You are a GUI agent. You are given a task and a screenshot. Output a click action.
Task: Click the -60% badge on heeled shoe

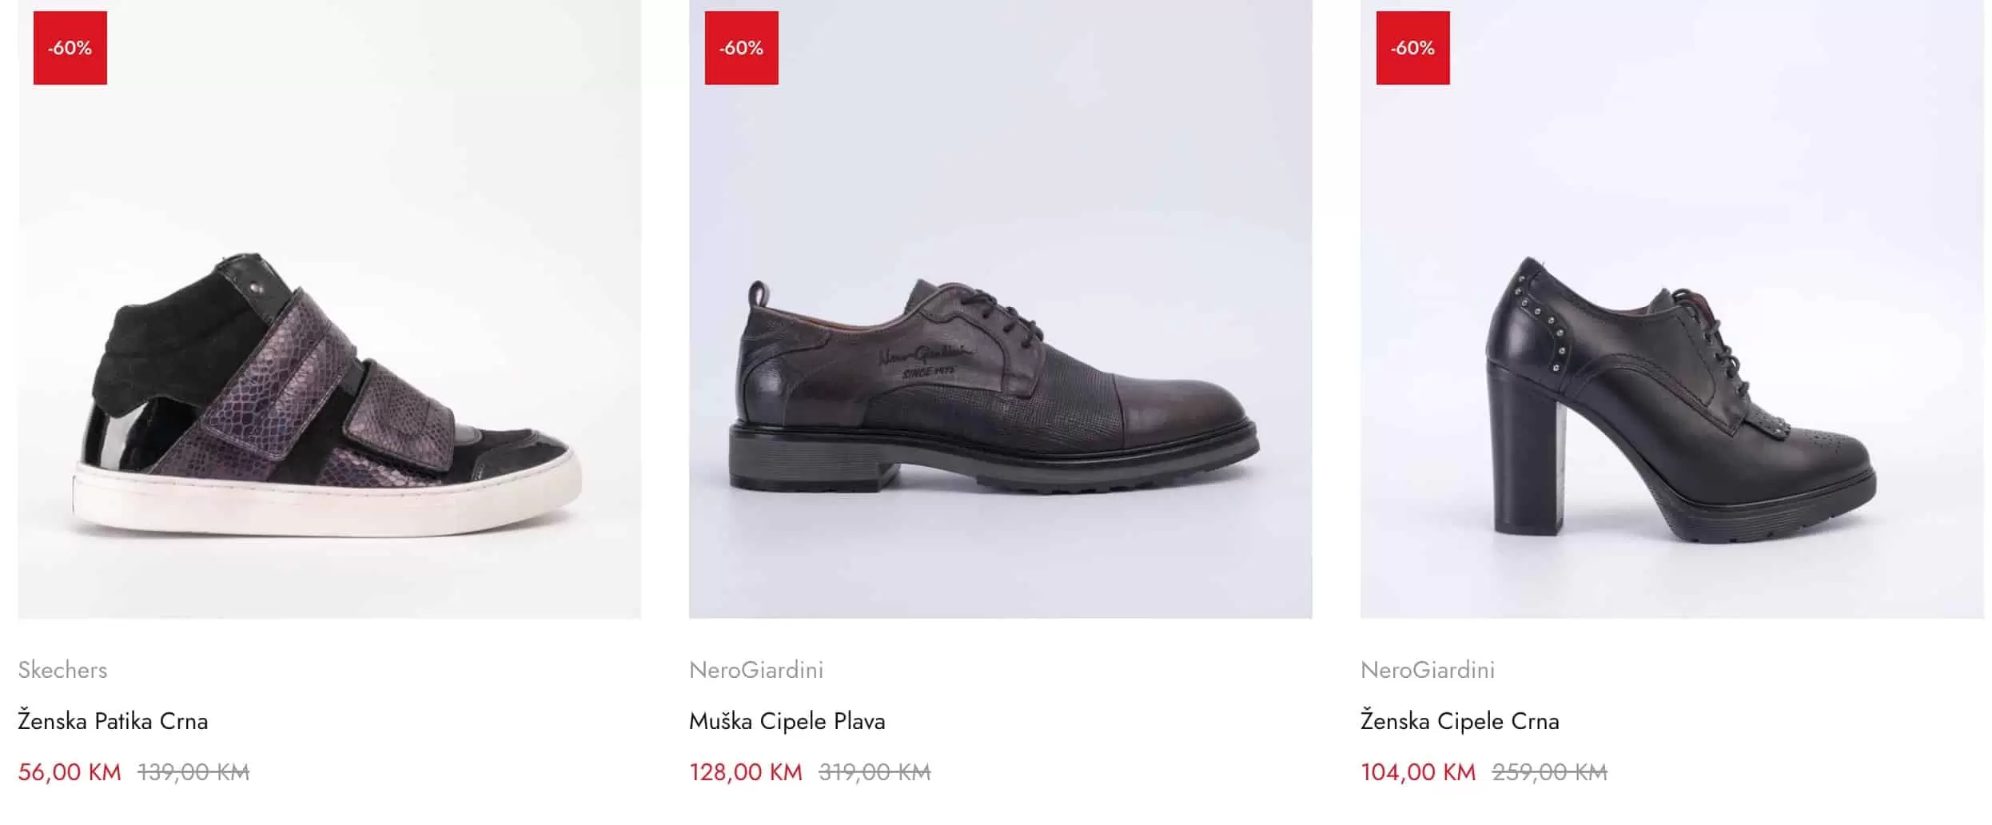1412,48
